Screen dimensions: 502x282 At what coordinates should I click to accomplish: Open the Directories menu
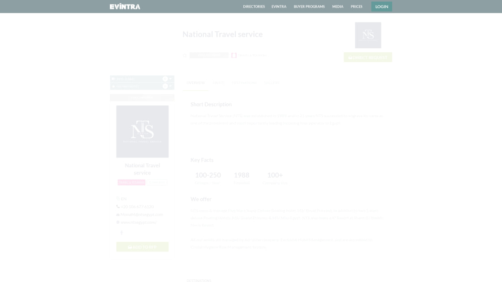tap(254, 7)
